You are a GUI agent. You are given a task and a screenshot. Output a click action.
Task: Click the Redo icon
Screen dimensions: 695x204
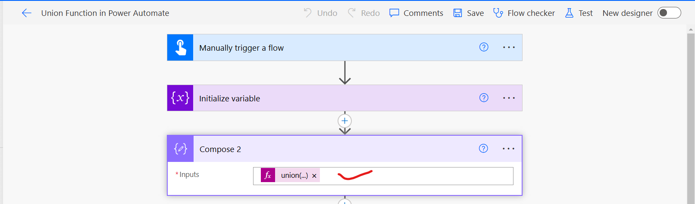[352, 13]
